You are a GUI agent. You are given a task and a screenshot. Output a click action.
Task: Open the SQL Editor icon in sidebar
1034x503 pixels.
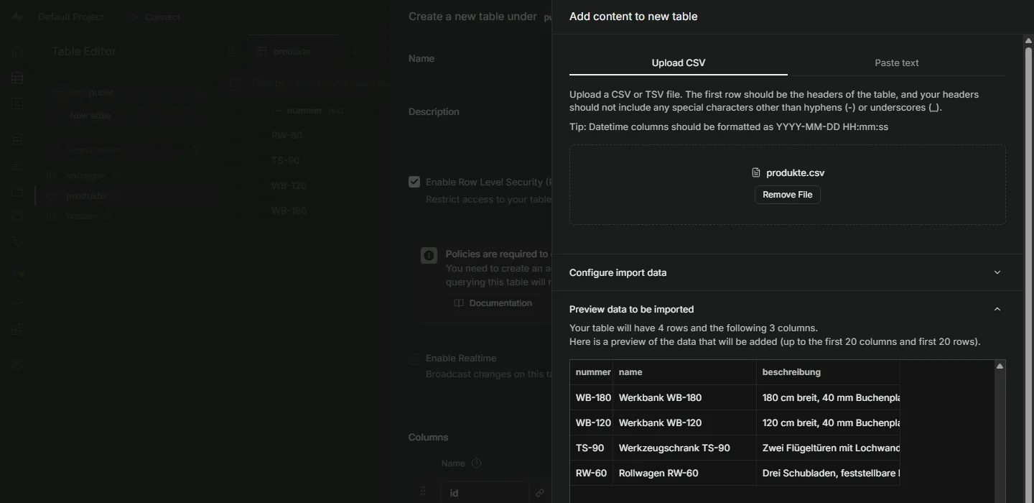(17, 103)
